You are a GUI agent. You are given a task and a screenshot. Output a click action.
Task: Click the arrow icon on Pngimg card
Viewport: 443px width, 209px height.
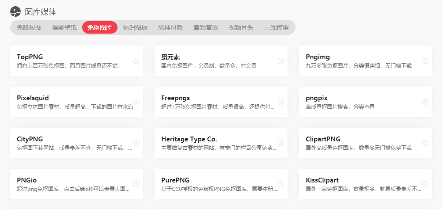pyautogui.click(x=425, y=61)
